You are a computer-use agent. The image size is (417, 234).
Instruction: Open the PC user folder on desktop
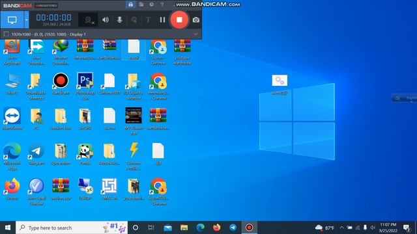click(36, 119)
